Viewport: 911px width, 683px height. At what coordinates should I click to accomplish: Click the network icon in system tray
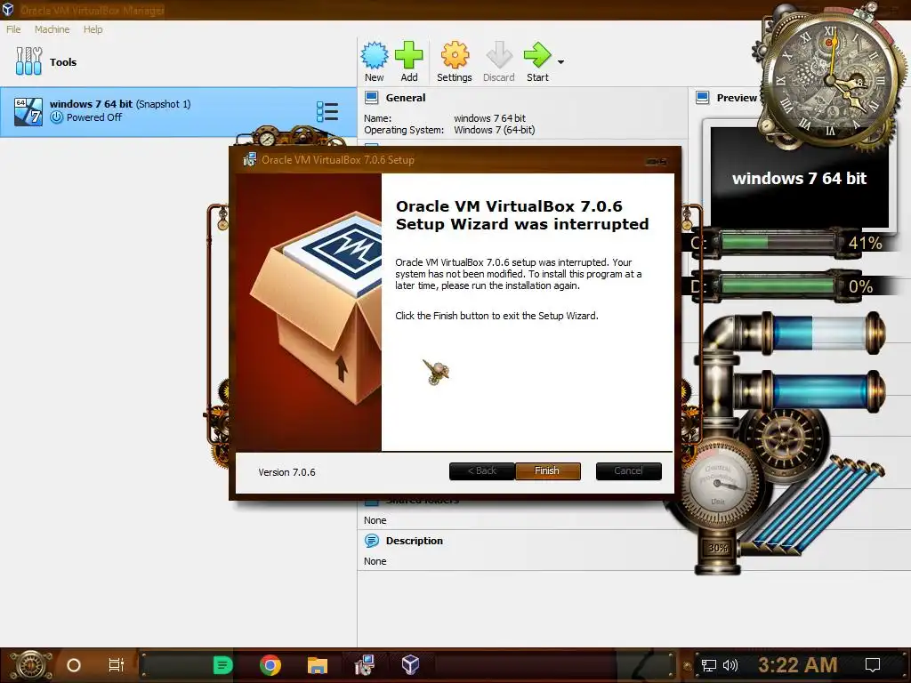(709, 665)
